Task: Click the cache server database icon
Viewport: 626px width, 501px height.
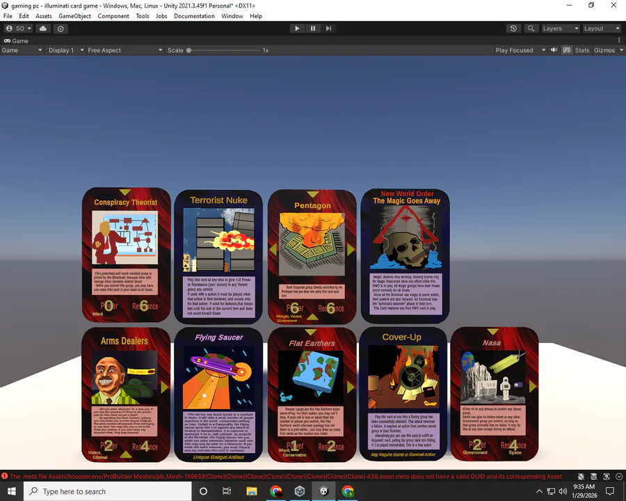Action: click(x=594, y=476)
